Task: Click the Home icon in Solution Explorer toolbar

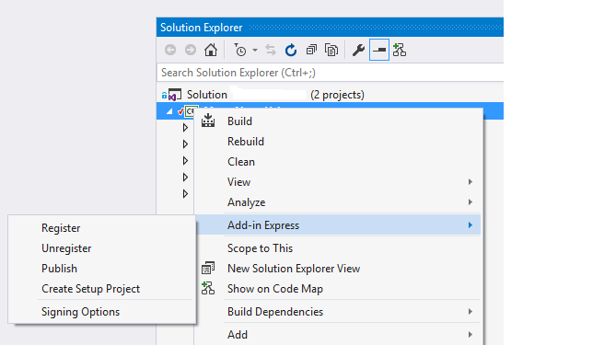Action: coord(211,50)
